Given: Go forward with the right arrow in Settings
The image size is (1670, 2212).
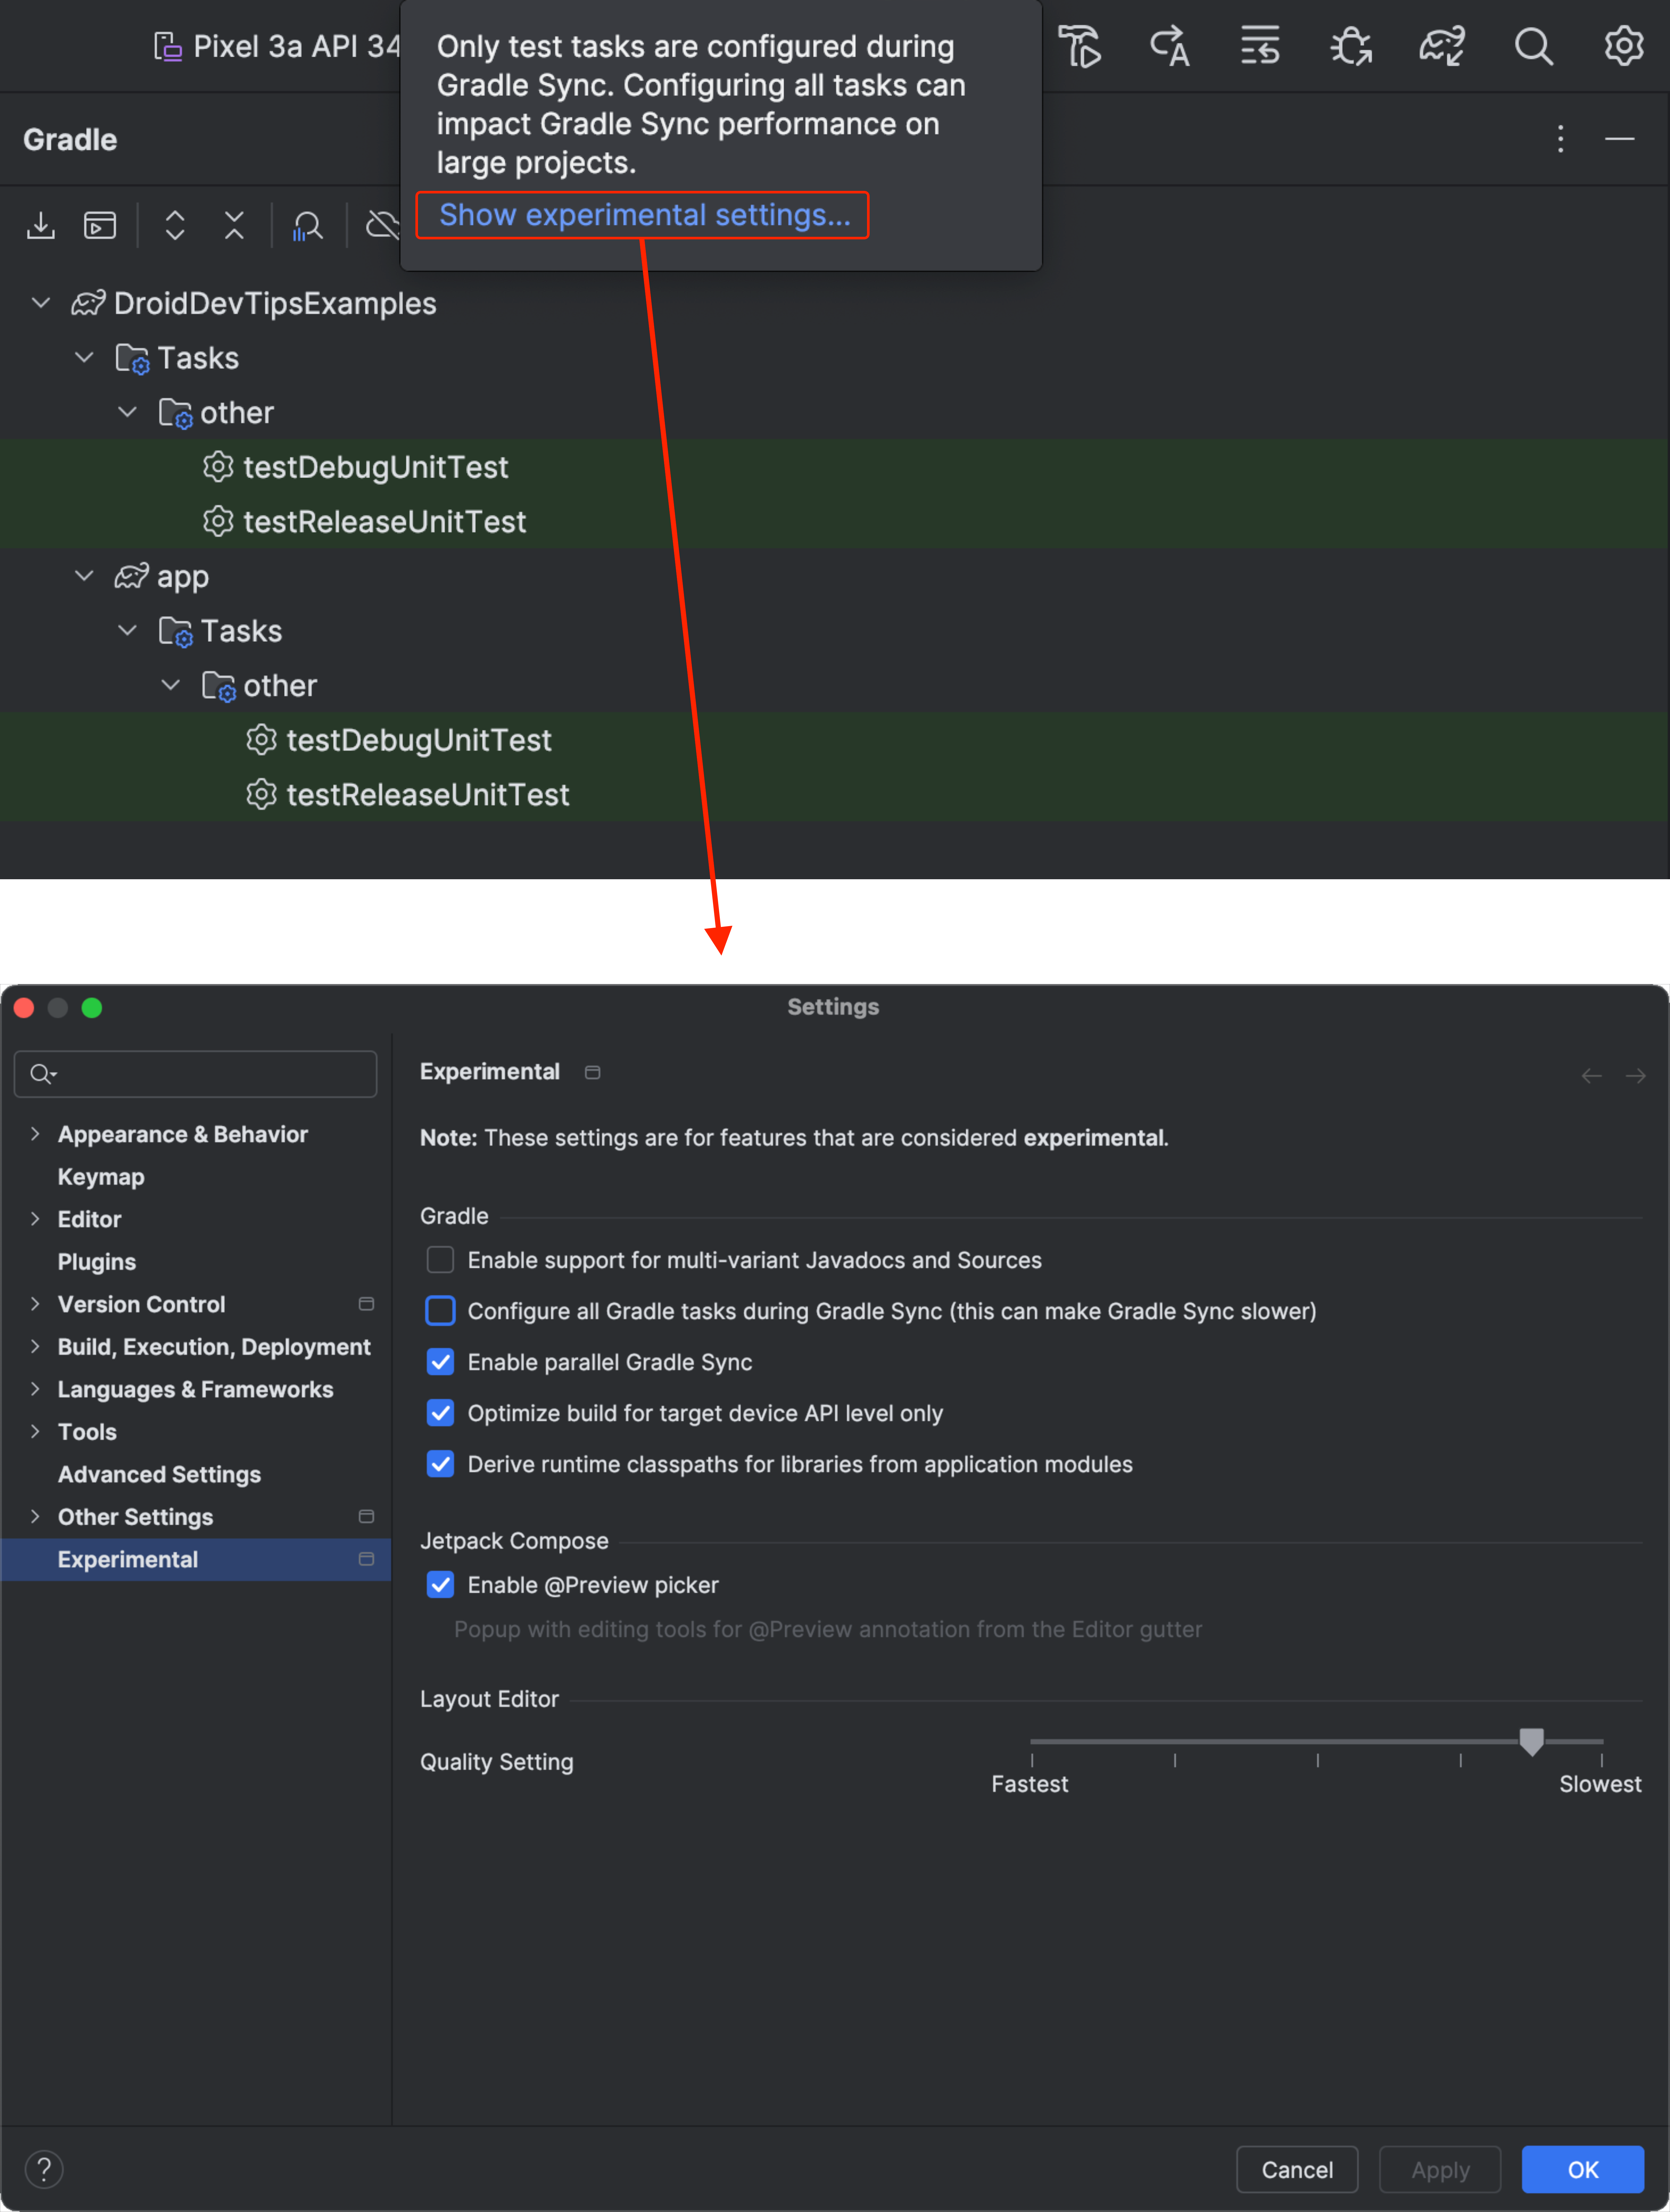Looking at the screenshot, I should coord(1636,1076).
